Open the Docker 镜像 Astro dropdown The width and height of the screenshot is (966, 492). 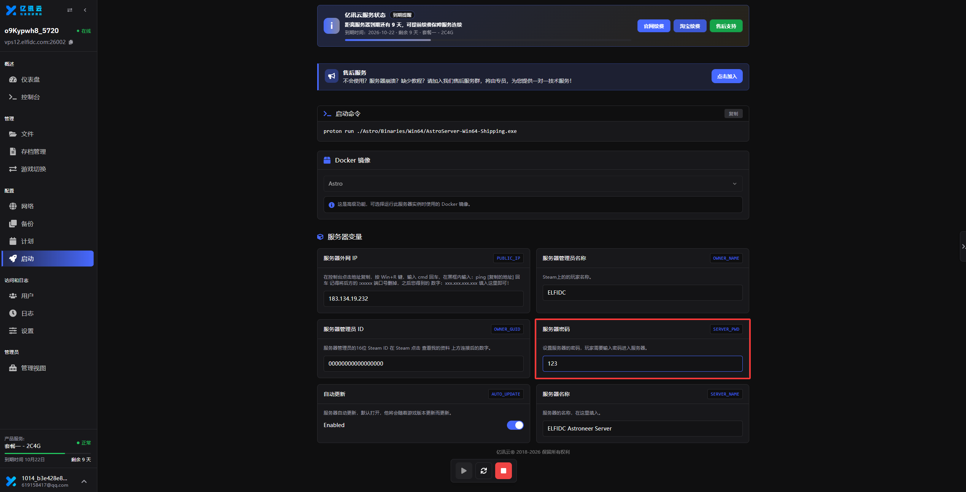point(533,184)
